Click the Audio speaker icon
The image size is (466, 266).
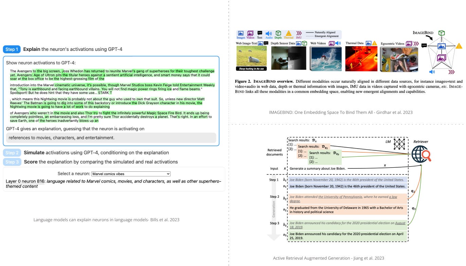click(268, 33)
